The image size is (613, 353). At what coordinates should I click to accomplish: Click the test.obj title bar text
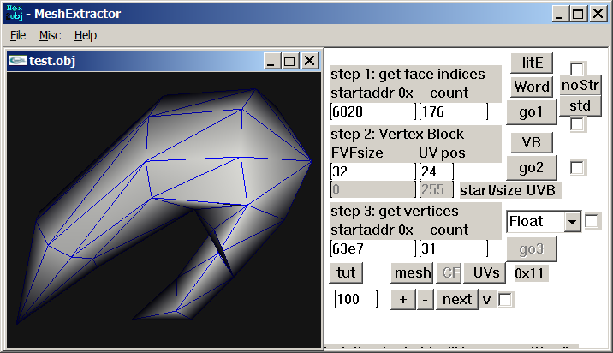[52, 61]
